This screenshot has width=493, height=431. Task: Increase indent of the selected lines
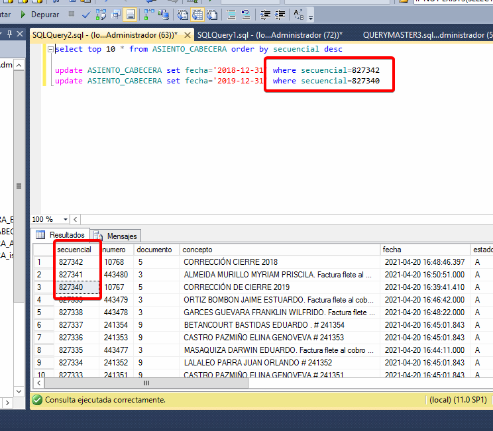tap(280, 15)
